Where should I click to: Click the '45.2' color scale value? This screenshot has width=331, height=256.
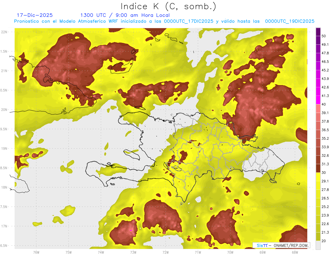[x=325, y=70]
